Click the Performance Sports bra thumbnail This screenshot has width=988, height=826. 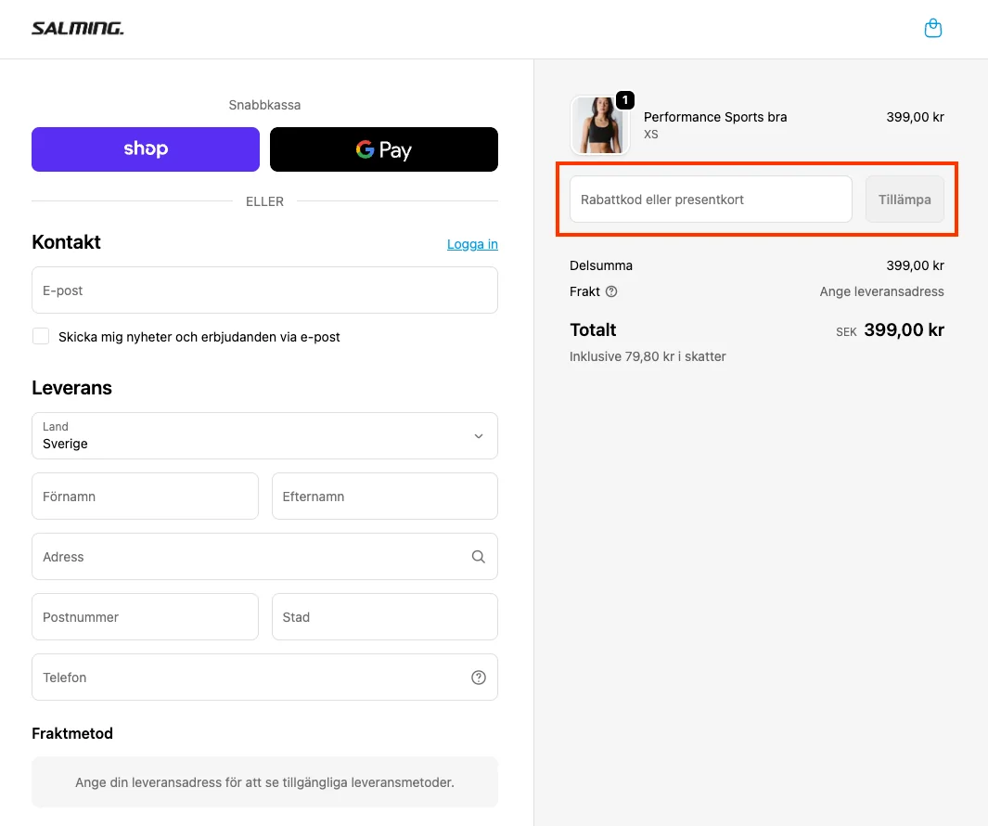point(600,125)
